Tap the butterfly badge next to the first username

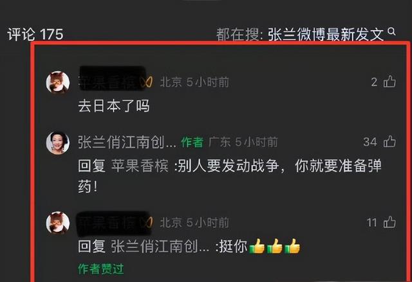coord(147,82)
